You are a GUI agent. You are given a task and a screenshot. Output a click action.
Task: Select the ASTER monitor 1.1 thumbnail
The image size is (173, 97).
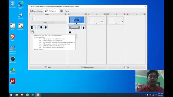[77, 20]
